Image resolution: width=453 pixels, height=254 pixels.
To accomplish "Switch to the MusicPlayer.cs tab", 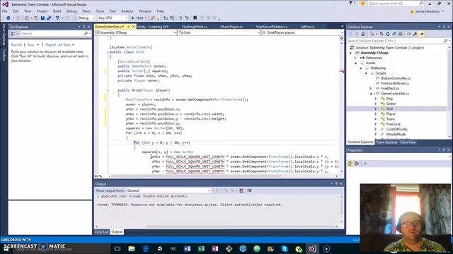I will click(x=231, y=27).
